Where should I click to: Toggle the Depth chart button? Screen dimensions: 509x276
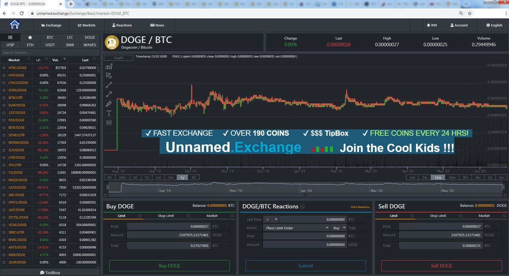[119, 58]
